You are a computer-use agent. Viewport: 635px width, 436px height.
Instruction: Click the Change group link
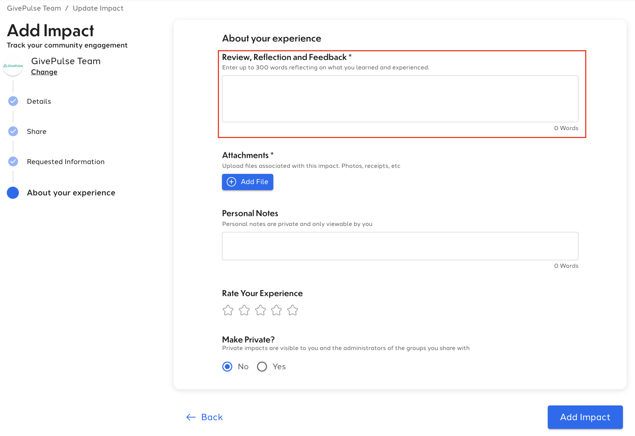click(44, 72)
